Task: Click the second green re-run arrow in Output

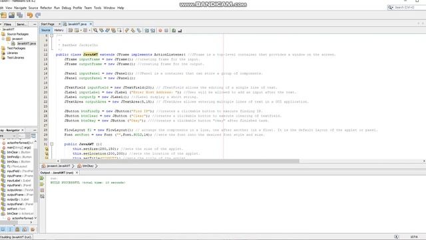Action: point(42,184)
